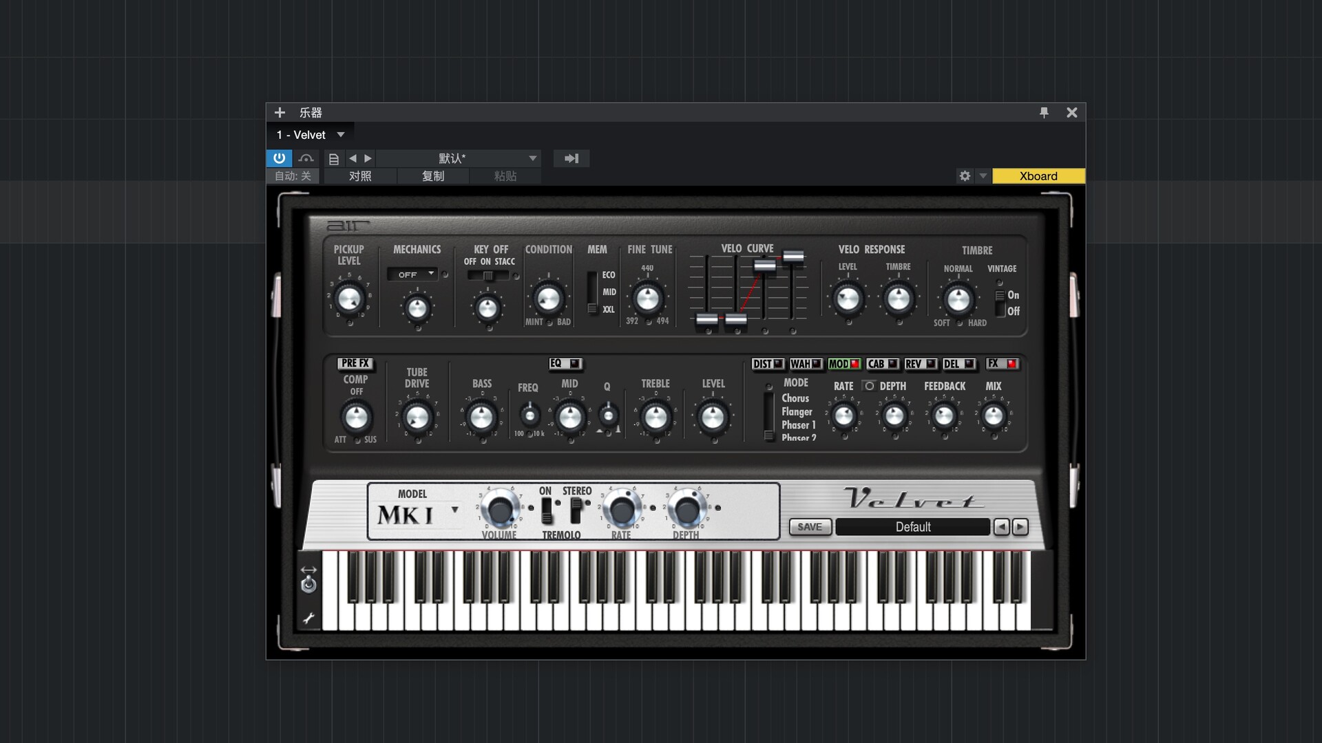Select the CAB effect tab
1322x743 pixels.
(x=876, y=364)
